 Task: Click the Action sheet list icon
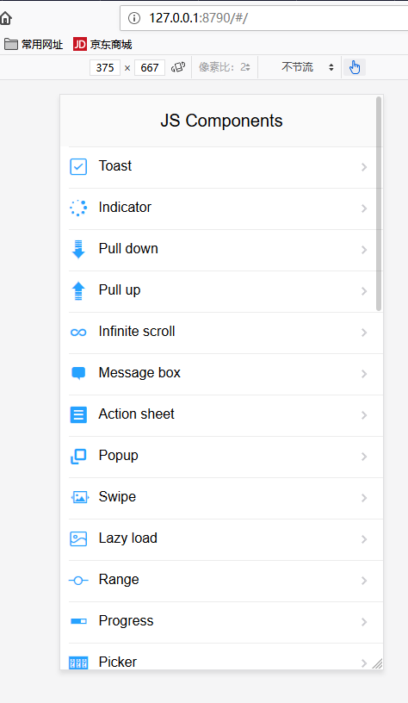click(78, 414)
